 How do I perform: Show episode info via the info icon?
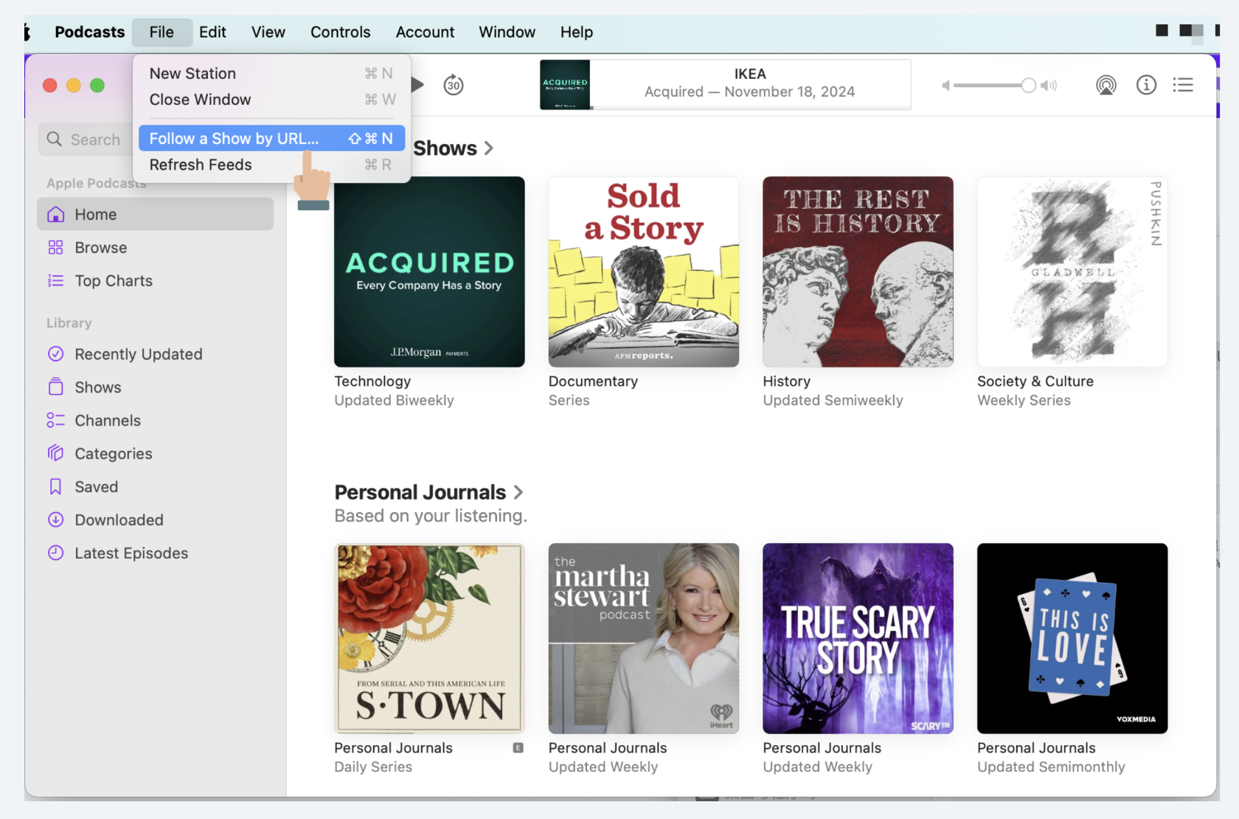tap(1145, 85)
